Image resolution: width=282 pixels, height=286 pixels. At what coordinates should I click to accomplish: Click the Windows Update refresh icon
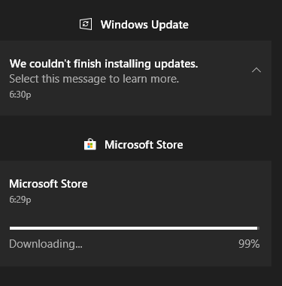(86, 24)
